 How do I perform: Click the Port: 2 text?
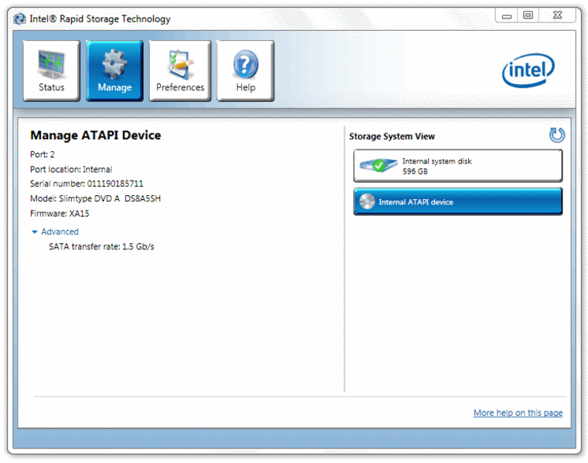[42, 154]
